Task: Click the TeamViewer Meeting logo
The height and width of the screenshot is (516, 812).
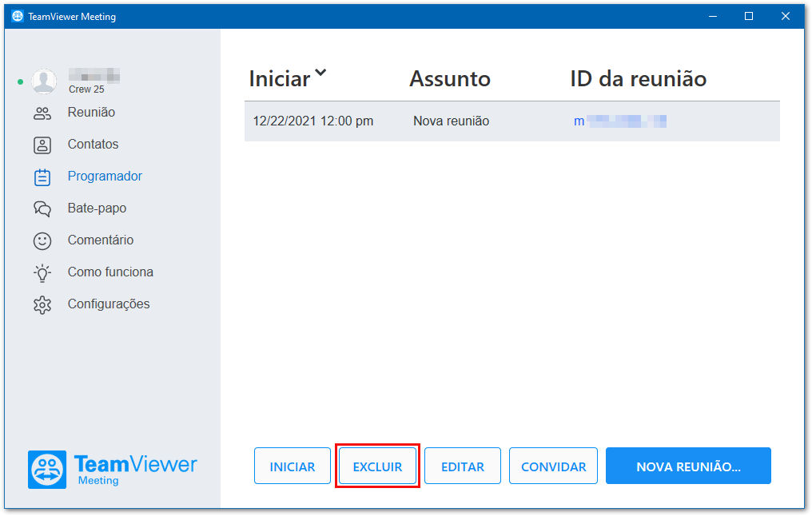Action: tap(113, 470)
